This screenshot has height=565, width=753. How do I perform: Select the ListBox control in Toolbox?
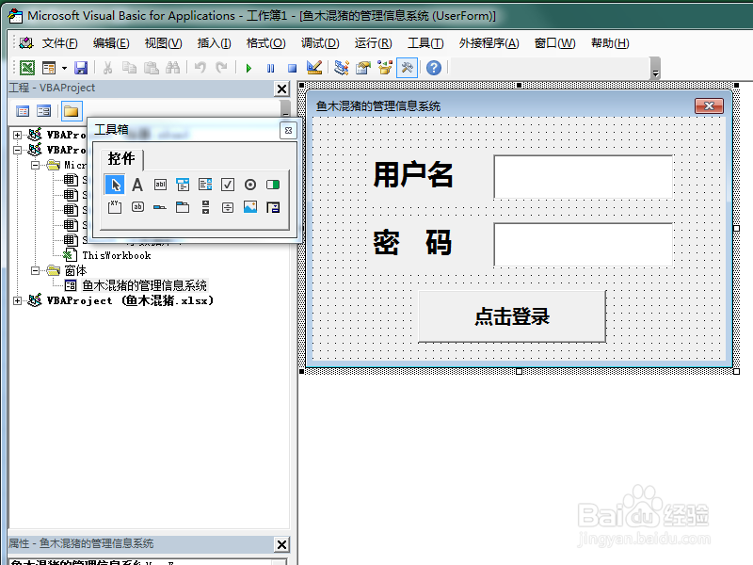[x=205, y=185]
